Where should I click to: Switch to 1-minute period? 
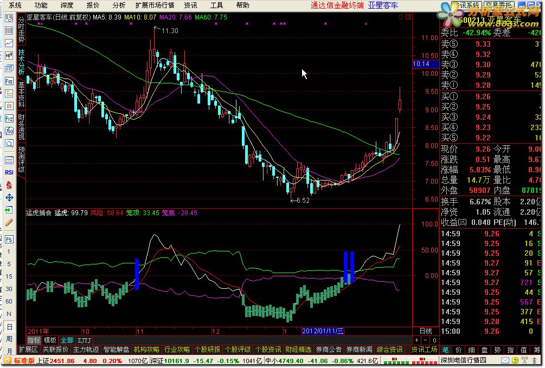pyautogui.click(x=9, y=251)
